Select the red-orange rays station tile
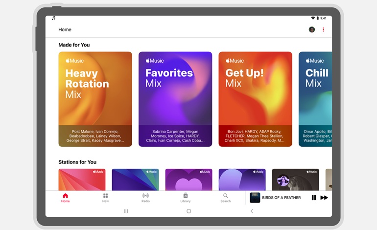The image size is (377, 230). 82,180
